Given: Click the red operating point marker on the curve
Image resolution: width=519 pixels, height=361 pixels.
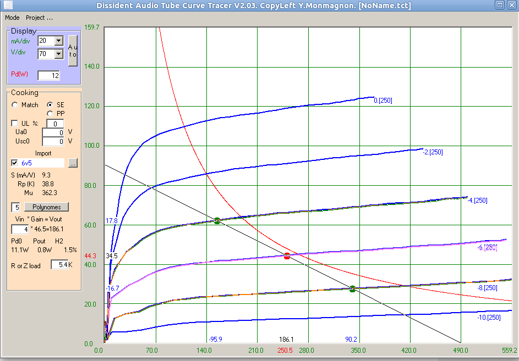Looking at the screenshot, I should click(287, 256).
